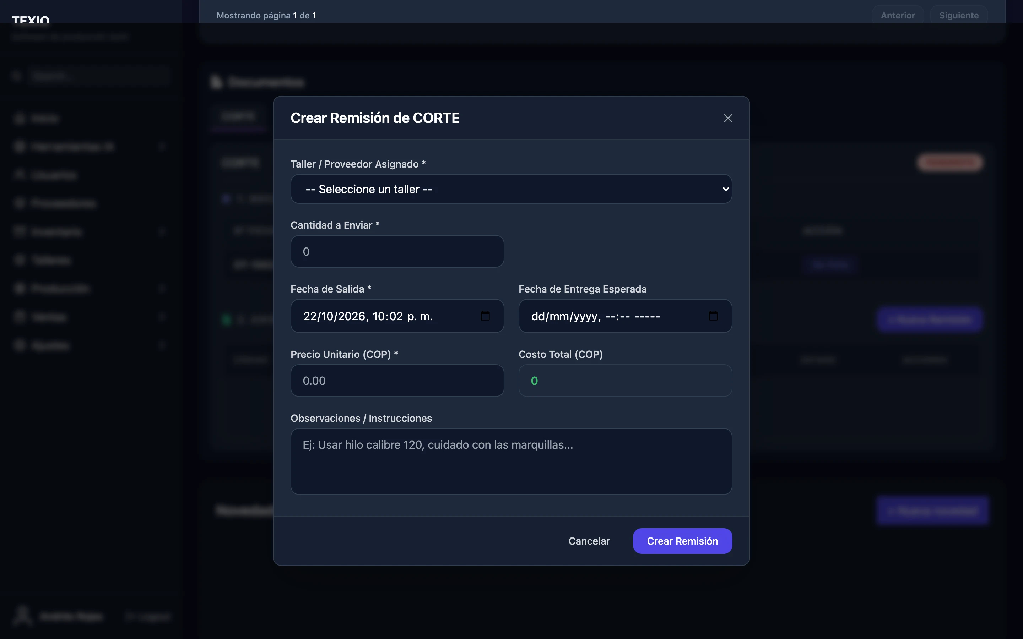This screenshot has width=1023, height=639.
Task: Open calendar picker for Fecha de Salida
Action: pos(485,316)
